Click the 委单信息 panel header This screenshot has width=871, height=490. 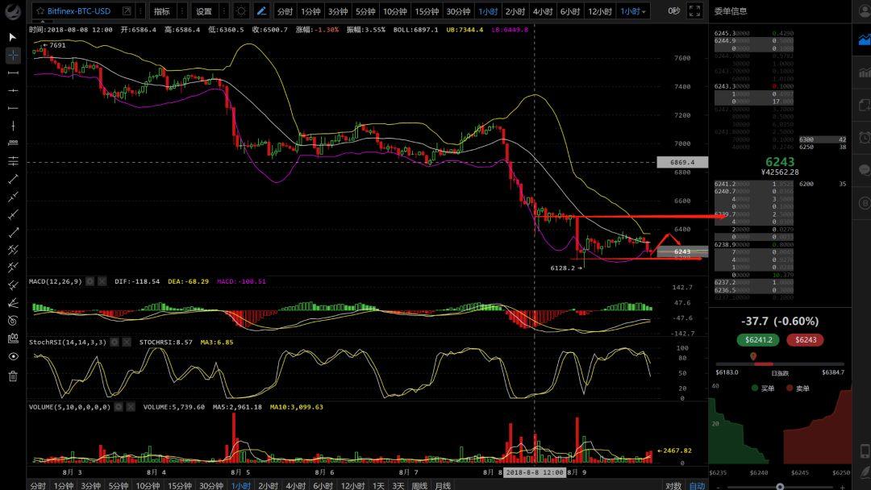[x=731, y=11]
